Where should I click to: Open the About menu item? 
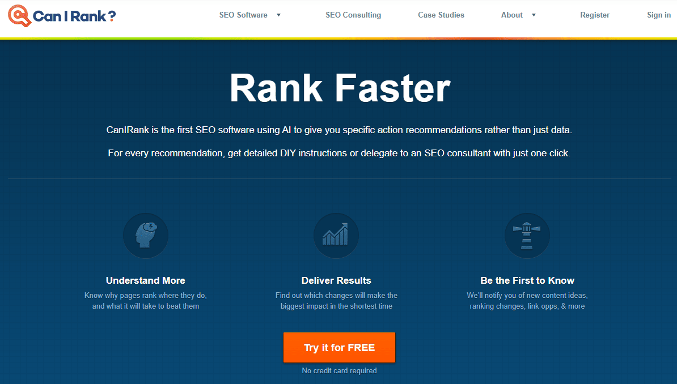[x=511, y=15]
